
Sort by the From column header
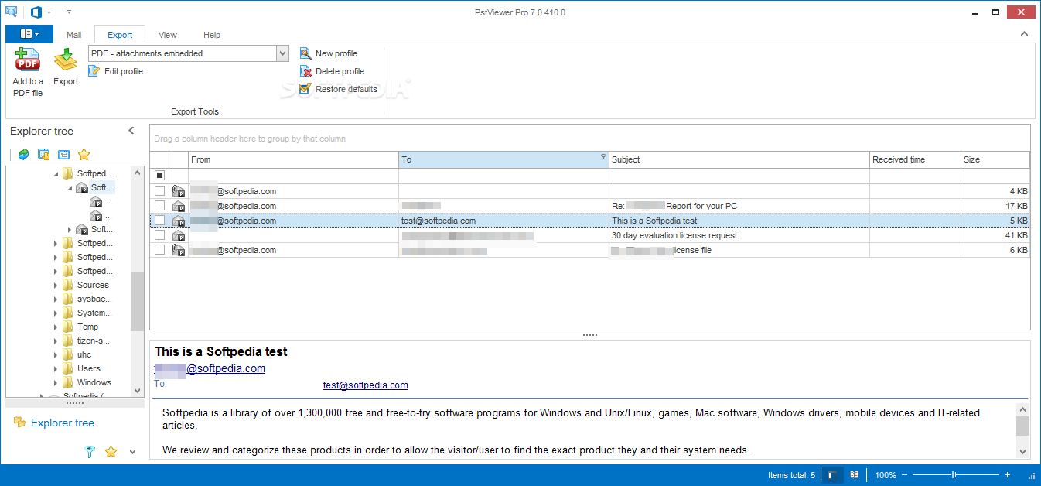pos(294,159)
